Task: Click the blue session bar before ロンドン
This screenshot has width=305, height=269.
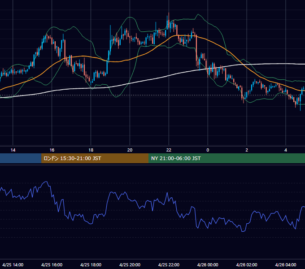Action: pos(21,158)
